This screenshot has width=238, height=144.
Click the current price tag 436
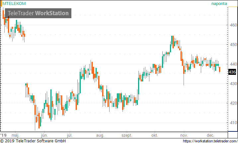[x=232, y=72]
